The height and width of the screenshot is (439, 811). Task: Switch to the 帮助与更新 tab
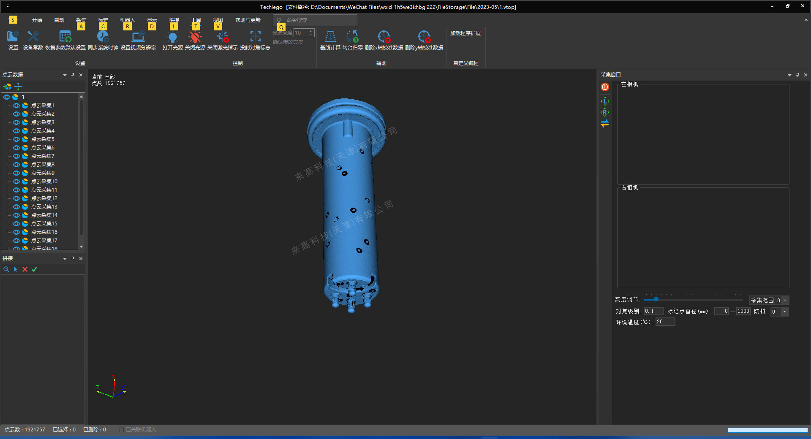tap(248, 20)
